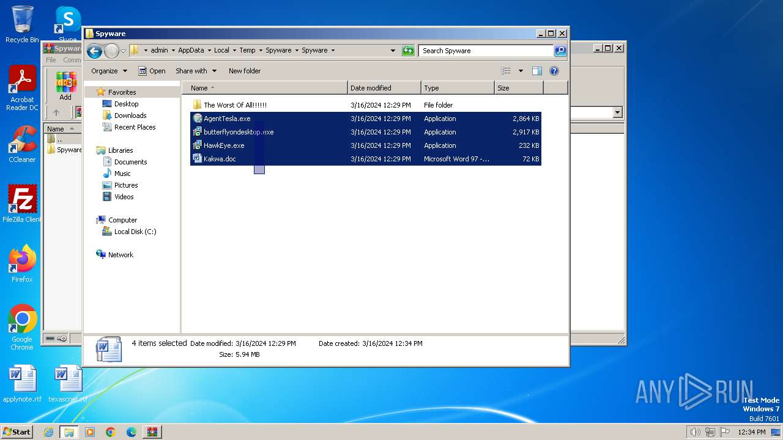This screenshot has width=783, height=440.
Task: Click the Help question mark icon
Action: click(x=554, y=71)
